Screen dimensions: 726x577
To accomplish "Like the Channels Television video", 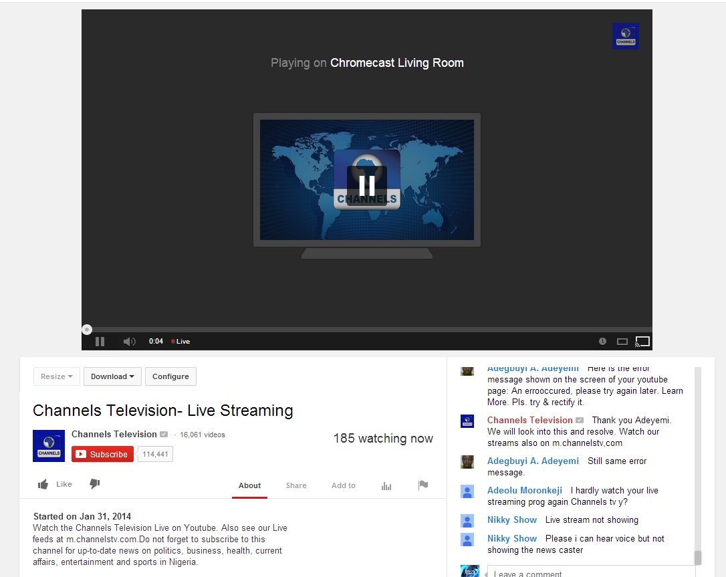I will 55,484.
